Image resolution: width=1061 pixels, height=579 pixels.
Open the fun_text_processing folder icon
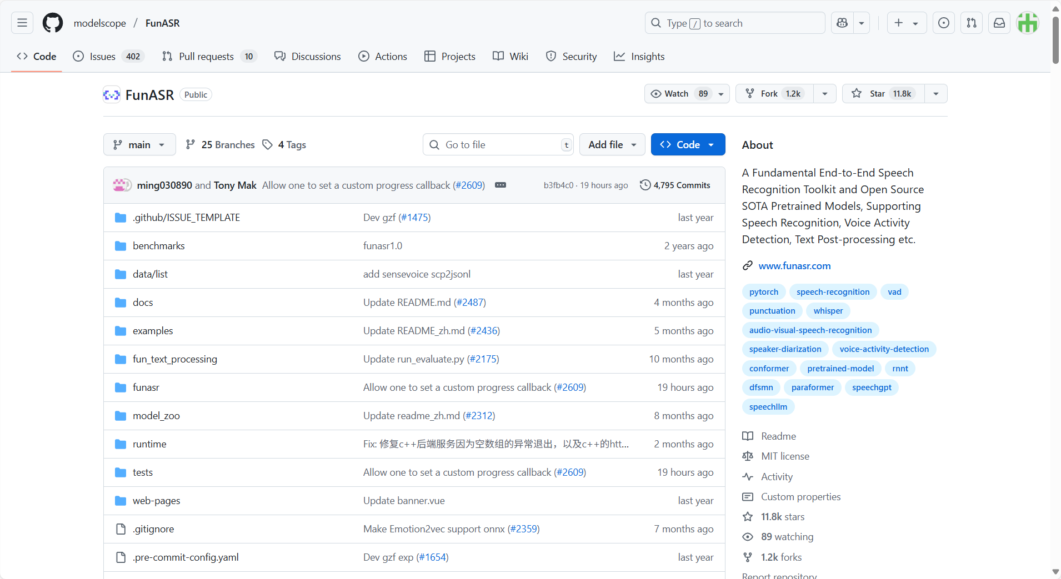(121, 359)
